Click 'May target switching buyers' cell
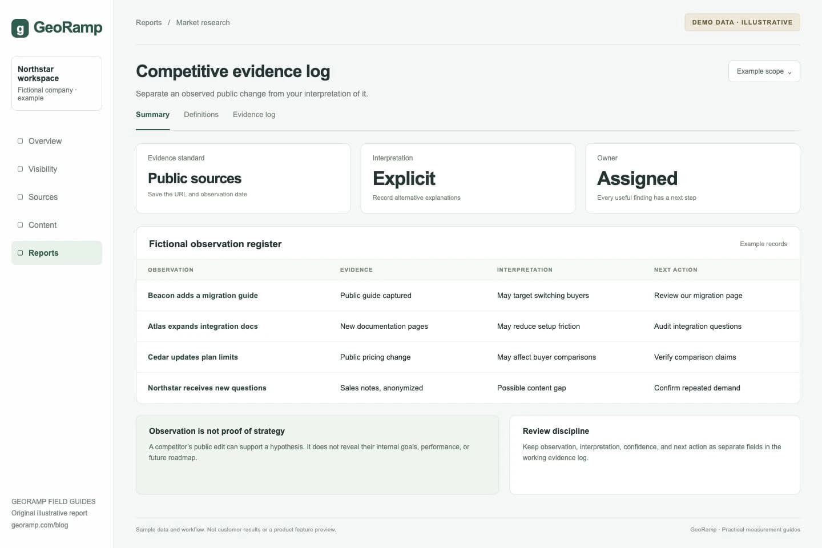822x548 pixels. [543, 296]
